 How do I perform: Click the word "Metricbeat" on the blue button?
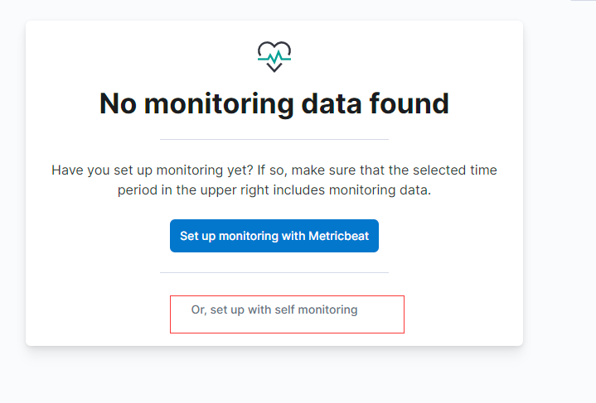pyautogui.click(x=339, y=236)
